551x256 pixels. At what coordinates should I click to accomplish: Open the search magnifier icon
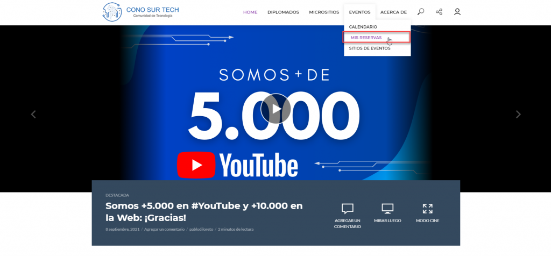tap(421, 12)
